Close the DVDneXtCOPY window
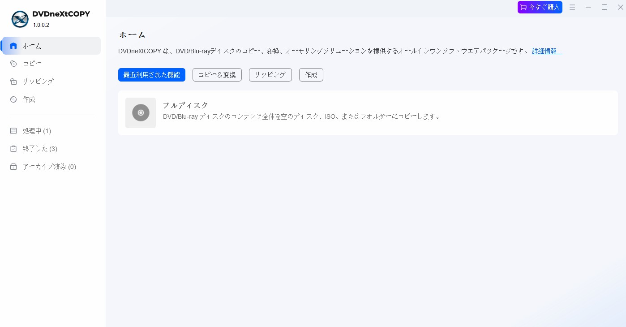 [x=621, y=7]
